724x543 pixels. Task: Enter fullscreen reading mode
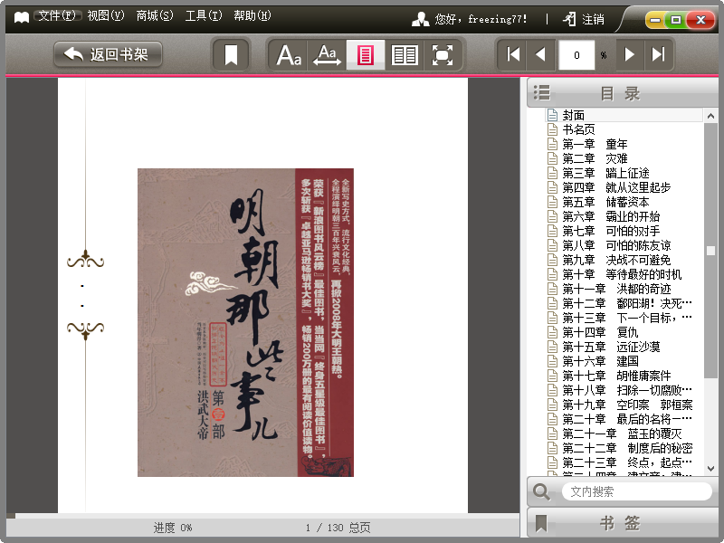(443, 55)
